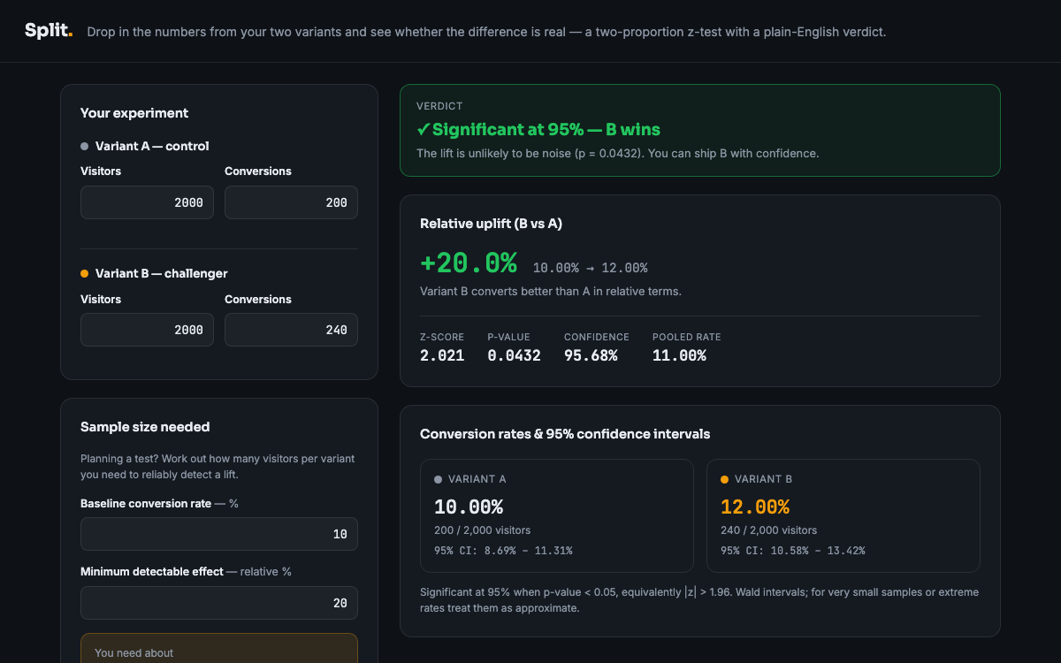Screen dimensions: 1061x663
Task: Click the orange dot beside Variant B — challenger
Action: (x=85, y=274)
